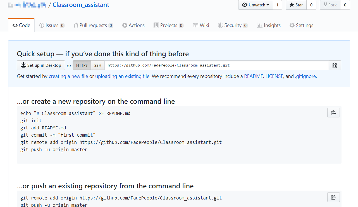Image resolution: width=358 pixels, height=207 pixels.
Task: Click '...or push an existing repository' heading
Action: (x=105, y=186)
